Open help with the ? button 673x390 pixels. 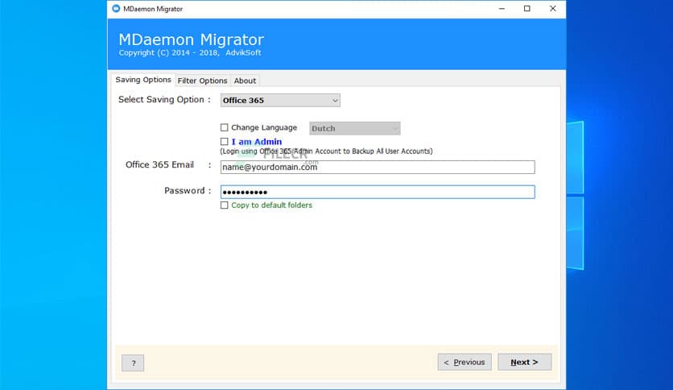pos(133,363)
